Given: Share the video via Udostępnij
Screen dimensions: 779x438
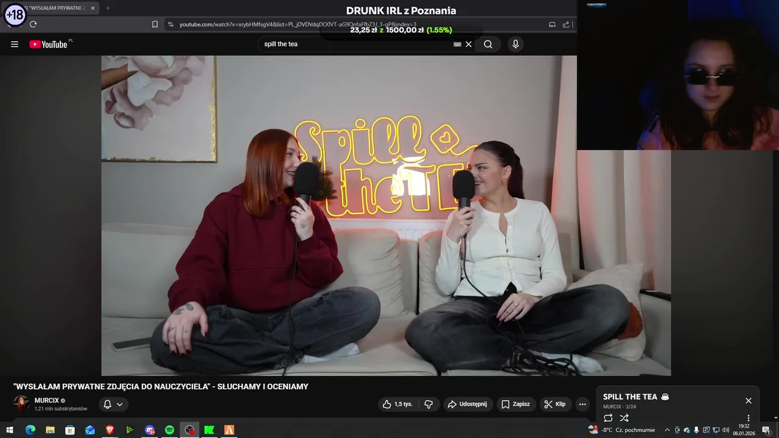Looking at the screenshot, I should 467,404.
